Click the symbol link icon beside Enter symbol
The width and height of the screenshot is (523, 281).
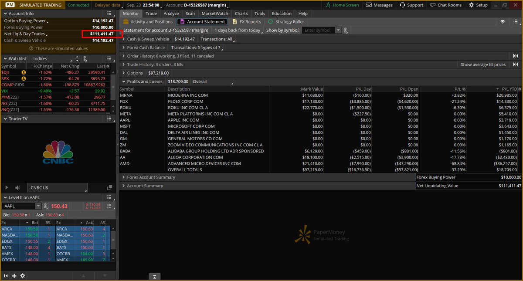[346, 30]
